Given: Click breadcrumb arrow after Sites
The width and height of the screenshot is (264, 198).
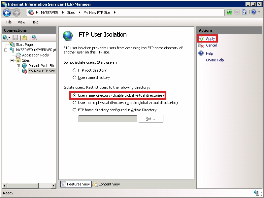Looking at the screenshot, I should (80, 13).
